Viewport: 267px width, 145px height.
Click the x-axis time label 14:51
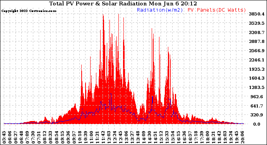155,137
